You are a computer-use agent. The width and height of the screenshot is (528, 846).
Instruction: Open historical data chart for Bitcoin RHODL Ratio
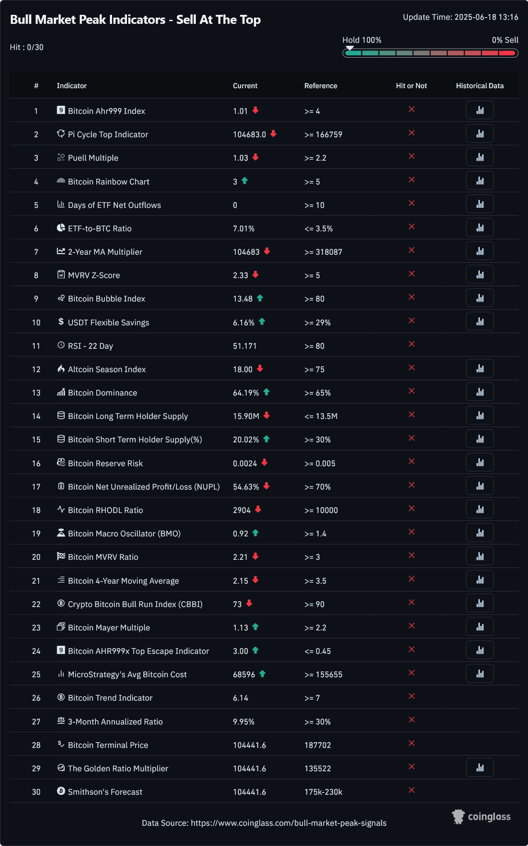point(480,509)
